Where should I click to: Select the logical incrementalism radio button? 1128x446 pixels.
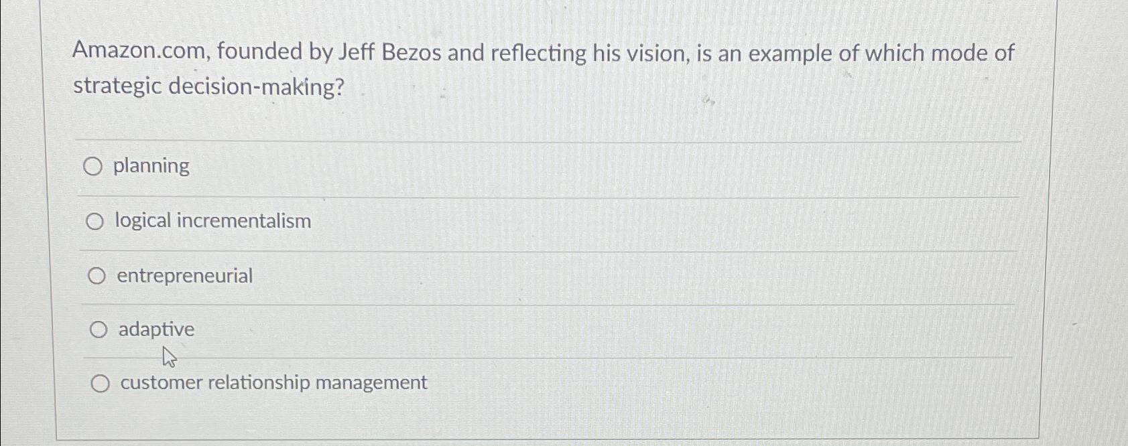(x=96, y=221)
